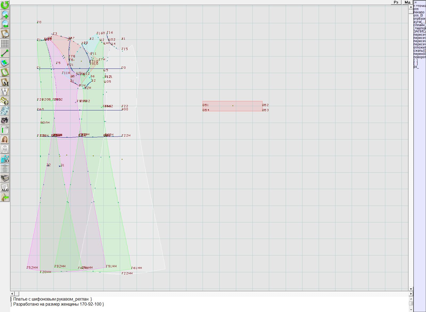Open the 3D view icon
Image resolution: width=426 pixels, height=312 pixels.
(x=5, y=159)
